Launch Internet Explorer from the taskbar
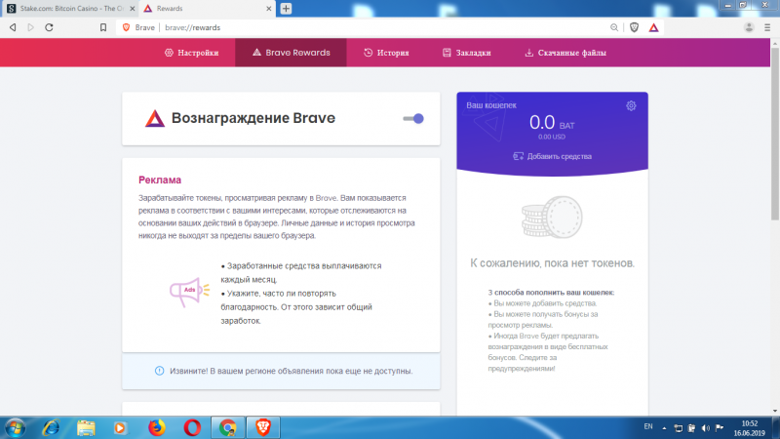This screenshot has width=780, height=439. [51, 427]
